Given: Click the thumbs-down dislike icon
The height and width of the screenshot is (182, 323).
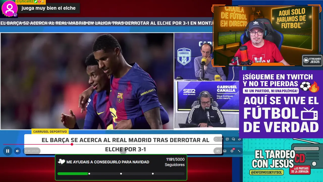Looking at the screenshot, I should (x=221, y=139).
